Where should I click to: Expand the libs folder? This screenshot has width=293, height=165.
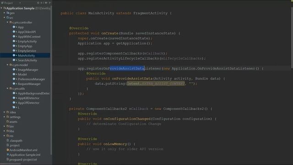tap(4, 131)
